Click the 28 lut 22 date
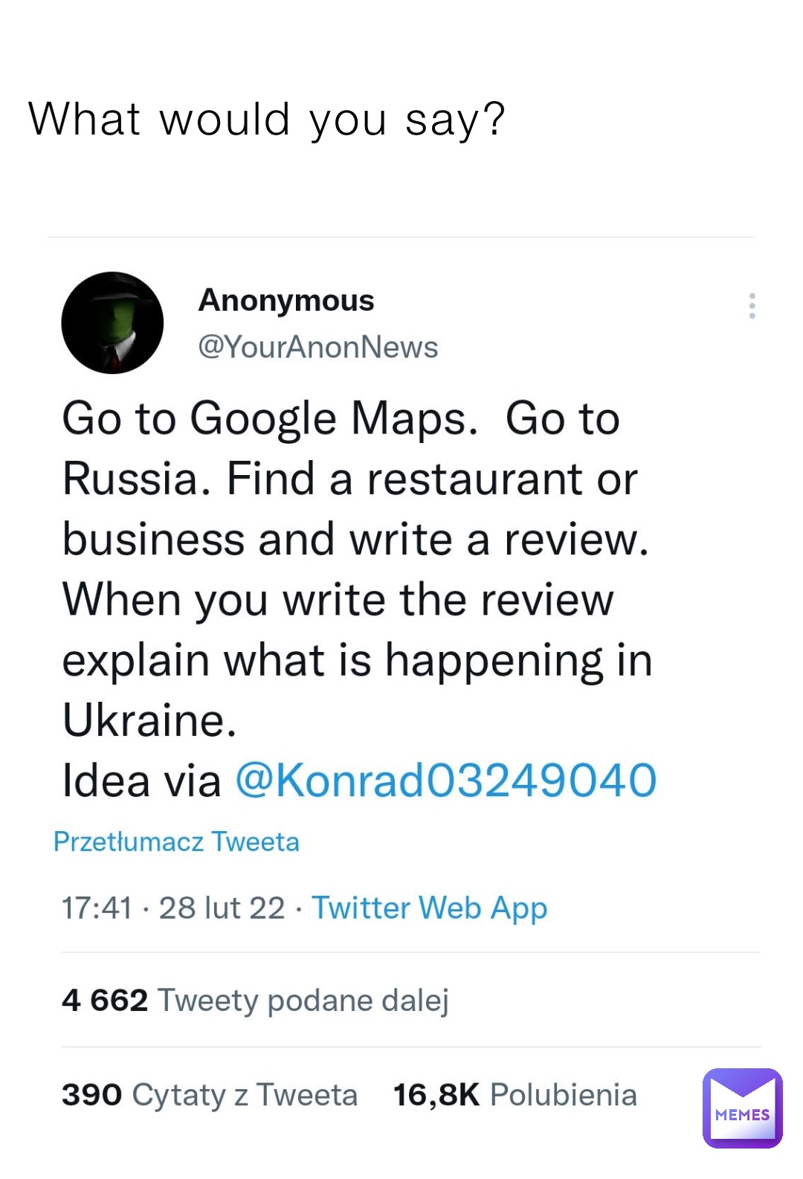This screenshot has height=1179, width=803. [222, 908]
